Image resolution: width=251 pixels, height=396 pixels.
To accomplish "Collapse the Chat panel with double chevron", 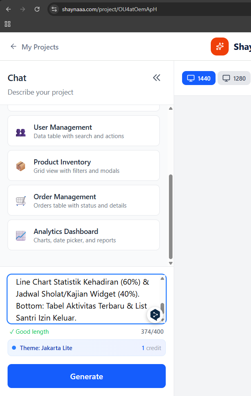I will 157,78.
